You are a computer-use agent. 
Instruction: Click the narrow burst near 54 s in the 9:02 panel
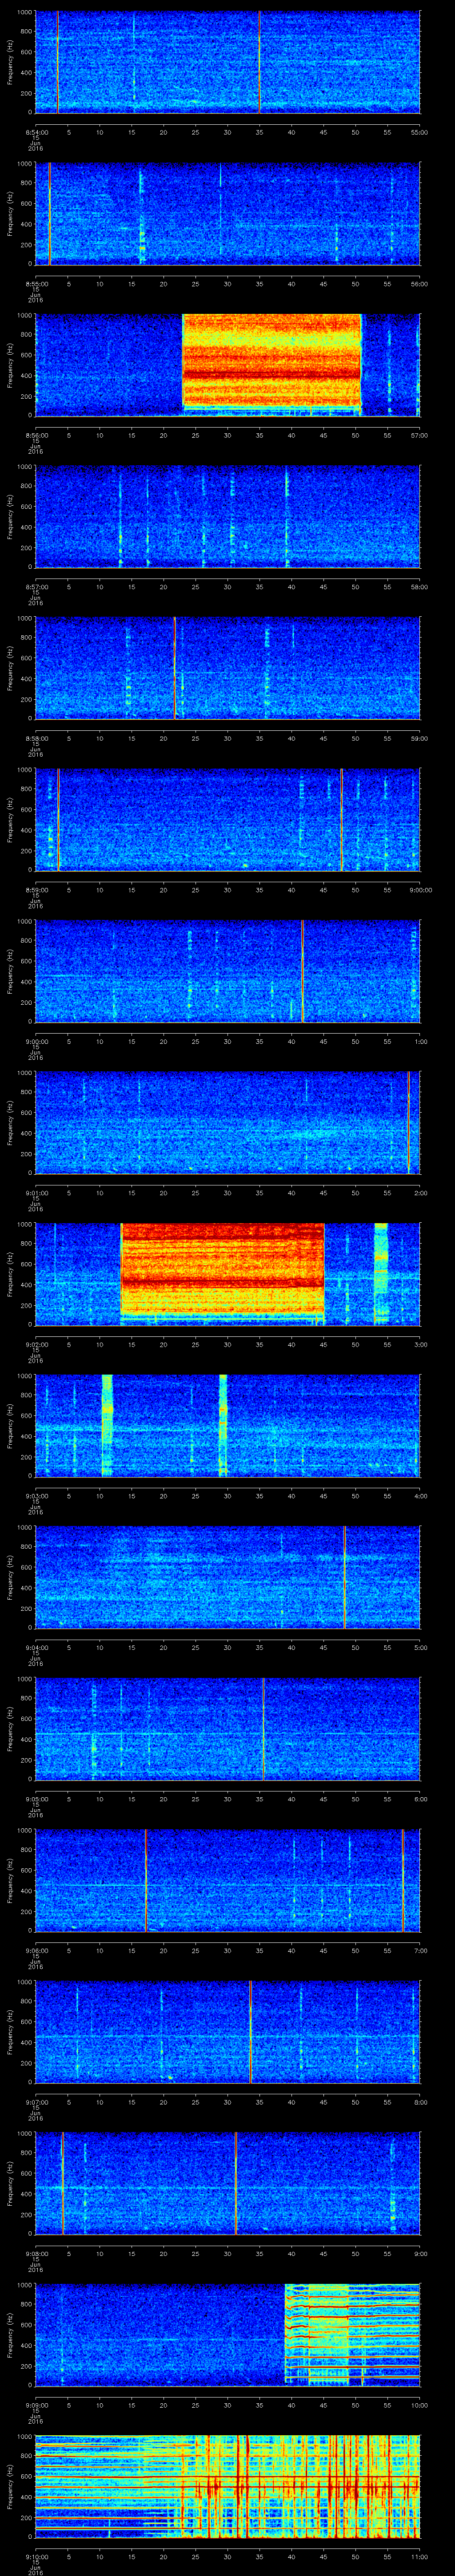(x=380, y=1273)
